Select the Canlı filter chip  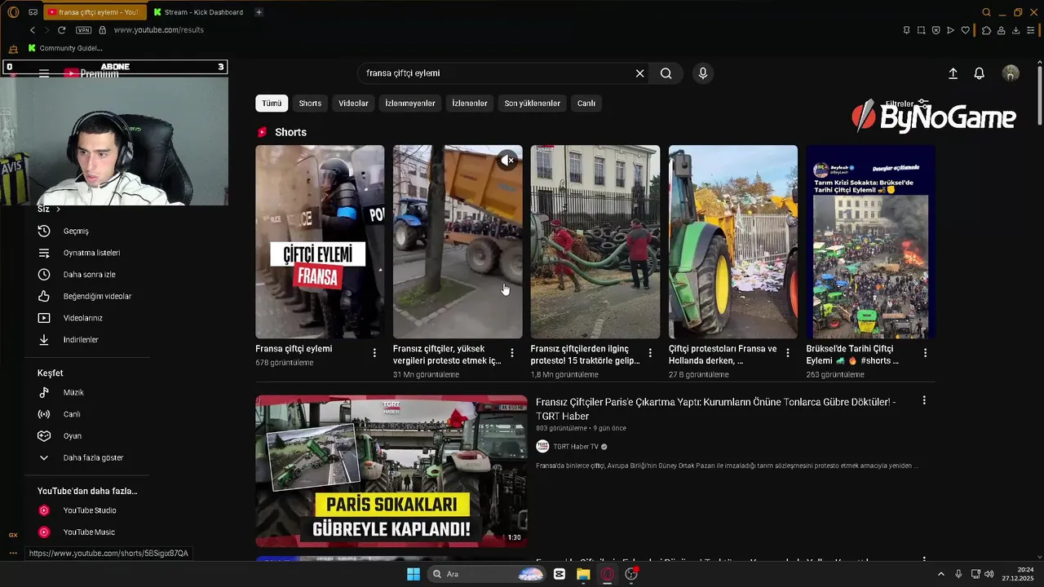(586, 104)
